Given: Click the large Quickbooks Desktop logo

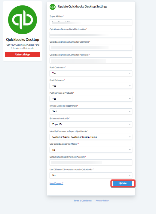Looking at the screenshot, I should (23, 20).
